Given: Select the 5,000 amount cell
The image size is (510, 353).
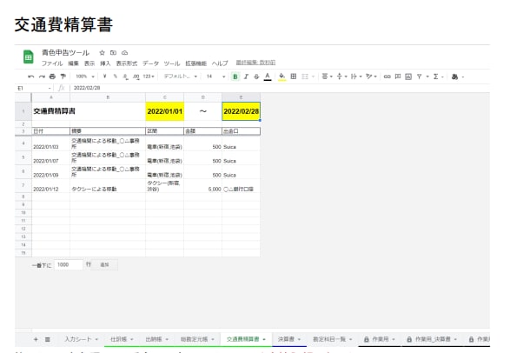Looking at the screenshot, I should [202, 186].
